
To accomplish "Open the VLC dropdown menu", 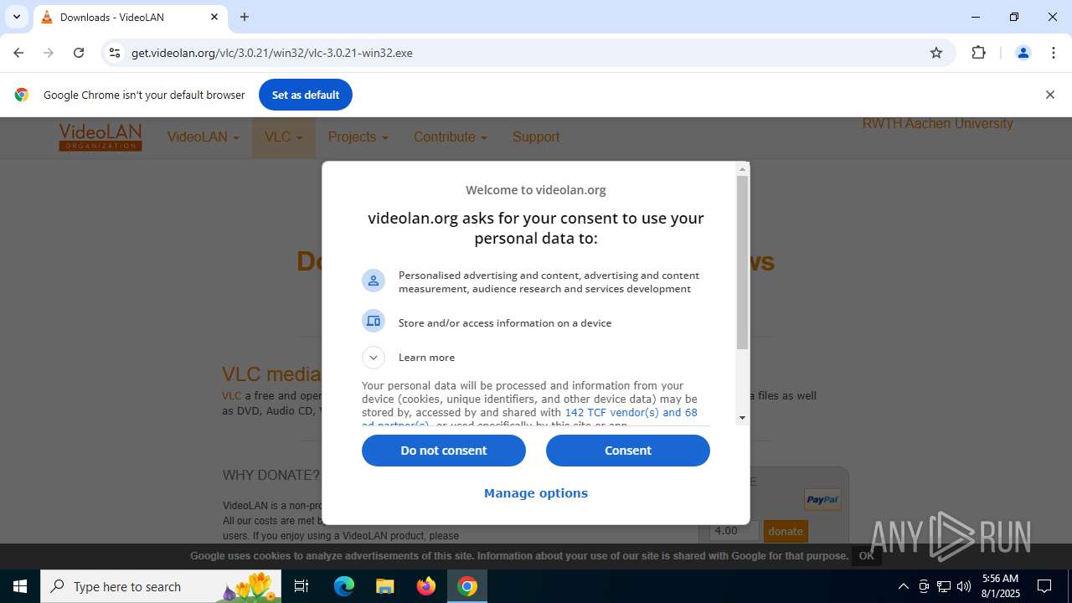I will [284, 137].
